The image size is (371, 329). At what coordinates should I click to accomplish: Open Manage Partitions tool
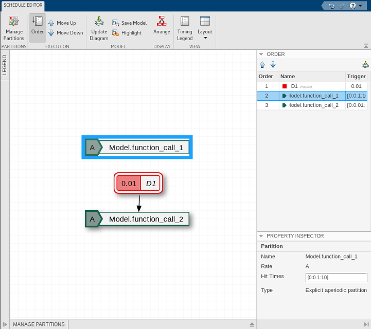[14, 28]
